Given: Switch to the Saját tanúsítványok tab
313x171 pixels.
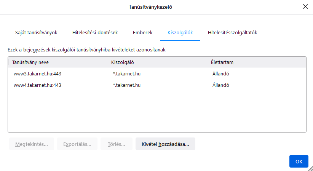Looking at the screenshot, I should [x=36, y=33].
